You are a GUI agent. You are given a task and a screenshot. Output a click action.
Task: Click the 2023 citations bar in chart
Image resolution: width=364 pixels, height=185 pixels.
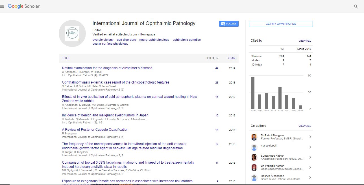click(300, 107)
